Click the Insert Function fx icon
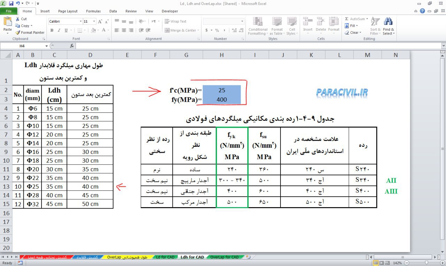Image resolution: width=446 pixels, height=266 pixels. pyautogui.click(x=72, y=46)
